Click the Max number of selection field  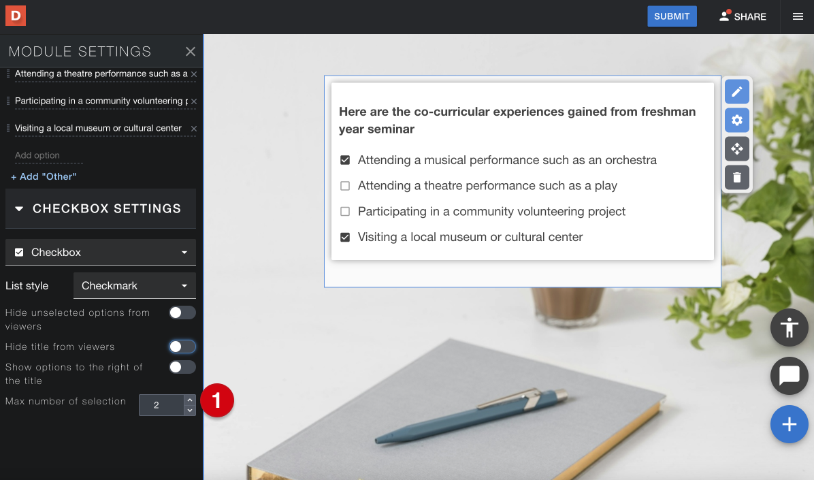click(x=161, y=405)
